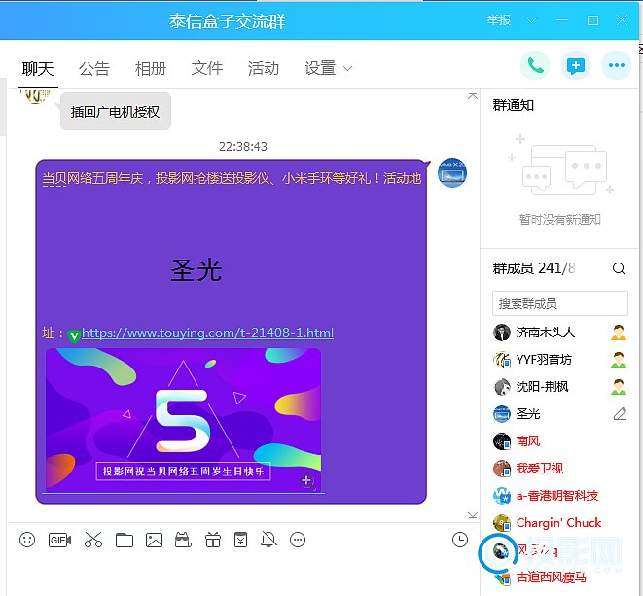Open the 公告 tab
Image resolution: width=643 pixels, height=596 pixels.
pos(94,68)
